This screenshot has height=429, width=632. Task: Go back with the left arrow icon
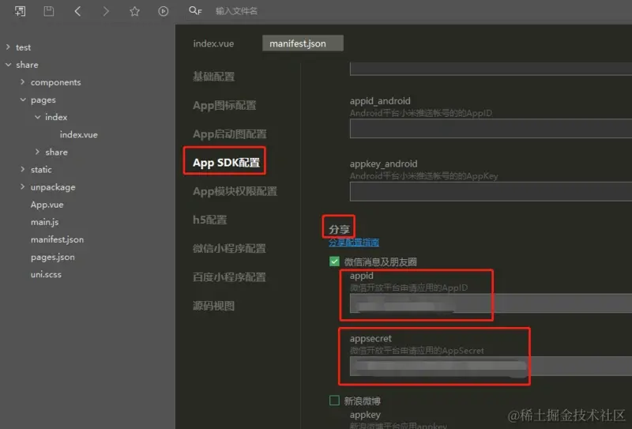[x=77, y=11]
